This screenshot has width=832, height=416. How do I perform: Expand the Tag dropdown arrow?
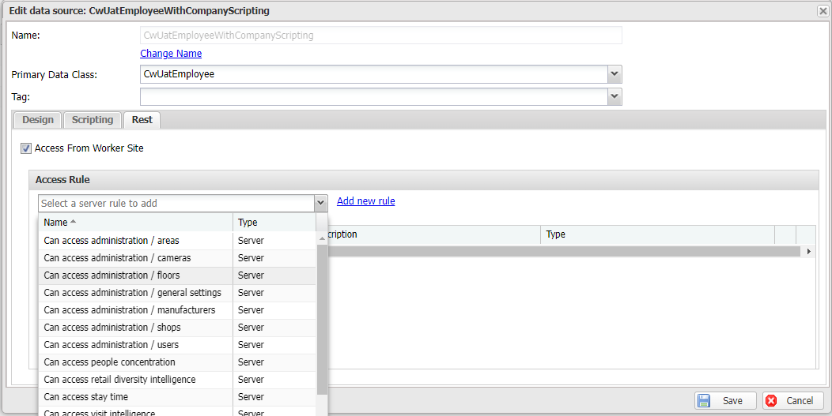click(x=615, y=96)
